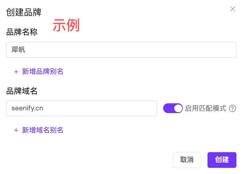Open the question mark help for 启用匹配模式

pos(232,109)
